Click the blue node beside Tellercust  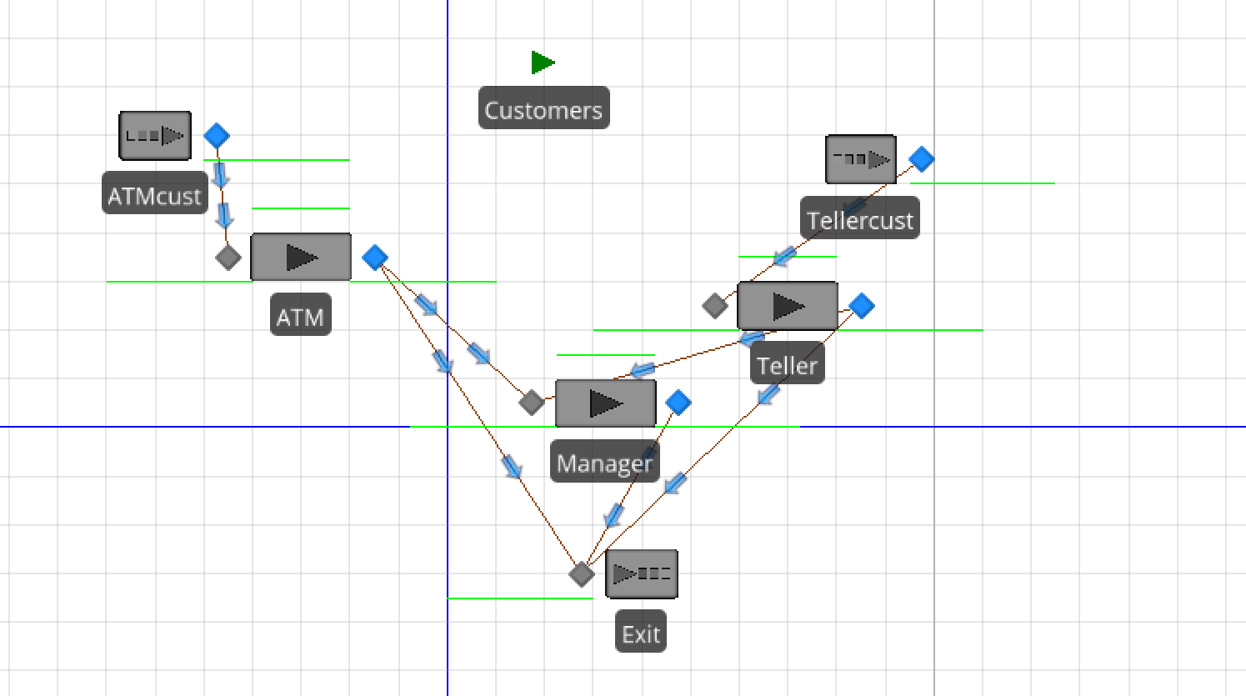(x=922, y=158)
